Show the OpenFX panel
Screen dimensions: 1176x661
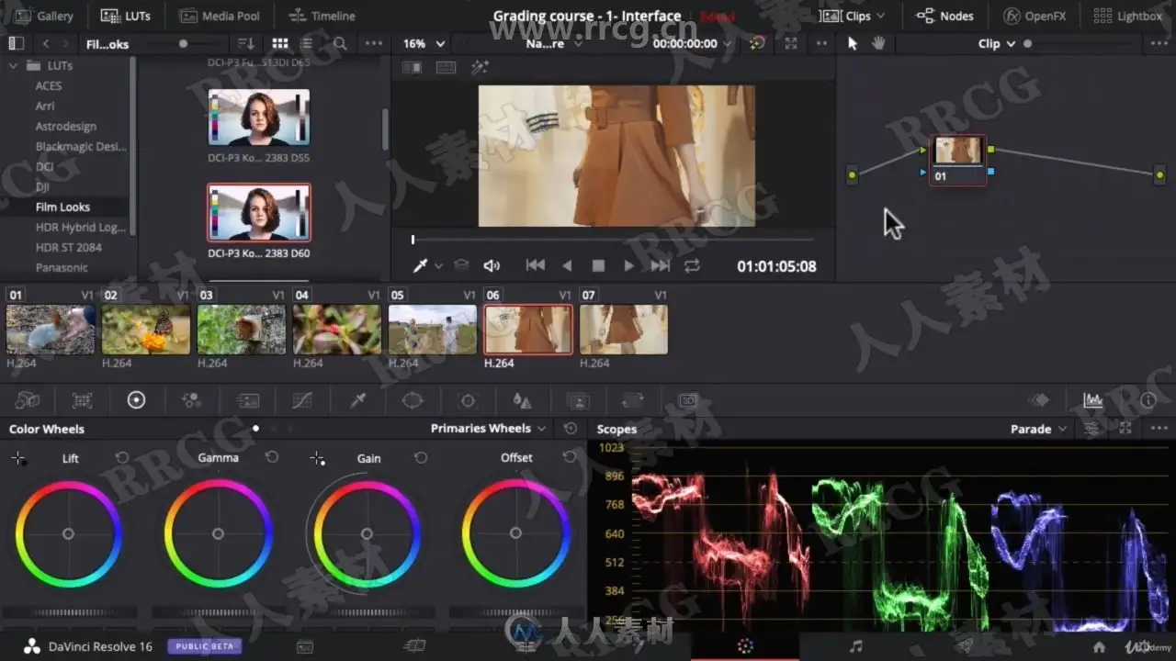click(1035, 16)
